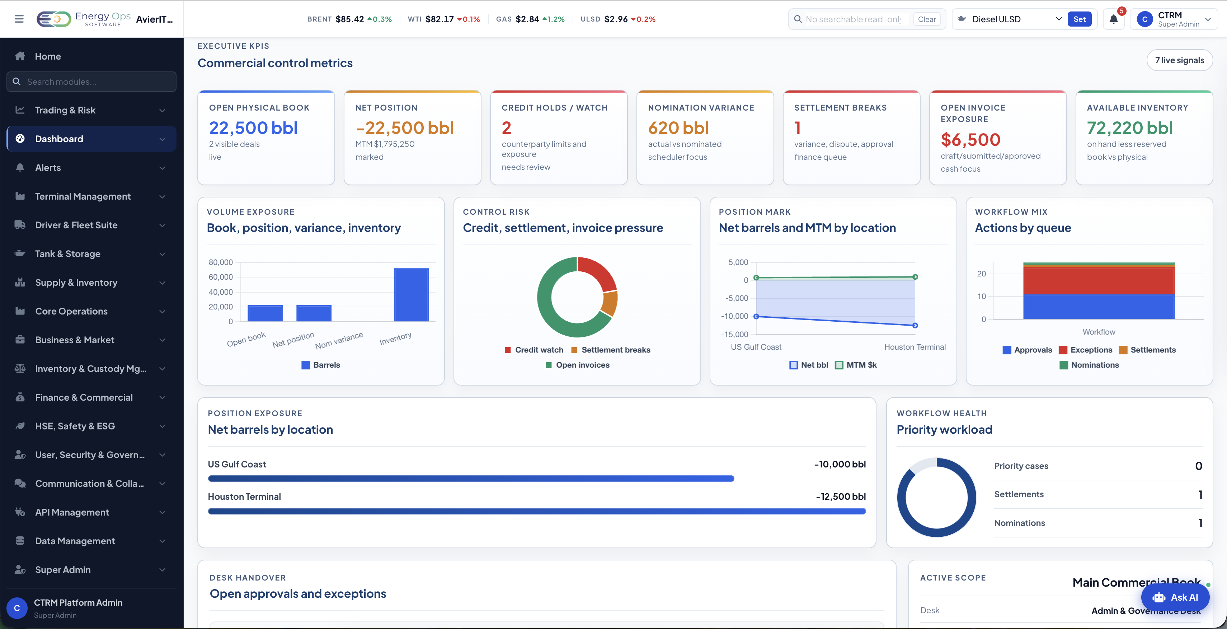Viewport: 1227px width, 629px height.
Task: Open the Supply & Inventory menu
Action: coord(91,283)
